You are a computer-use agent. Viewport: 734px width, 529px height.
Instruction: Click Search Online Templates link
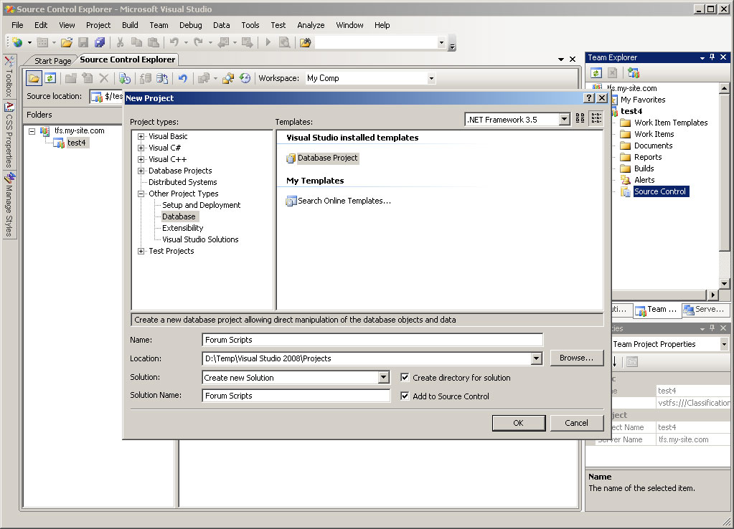click(339, 201)
